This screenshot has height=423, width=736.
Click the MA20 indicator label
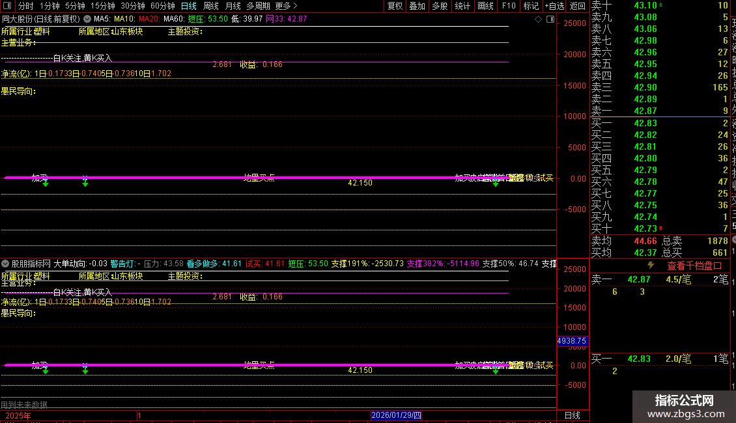[149, 19]
